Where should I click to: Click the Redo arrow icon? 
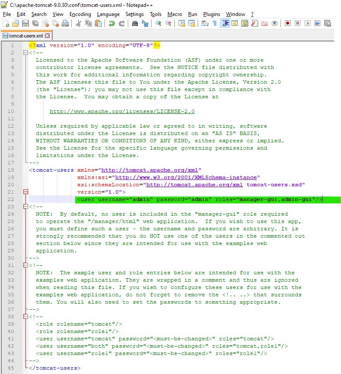[121, 23]
